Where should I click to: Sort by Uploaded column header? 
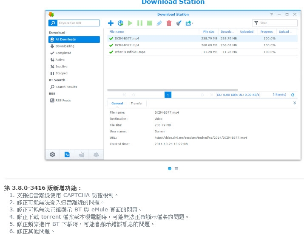(247, 31)
